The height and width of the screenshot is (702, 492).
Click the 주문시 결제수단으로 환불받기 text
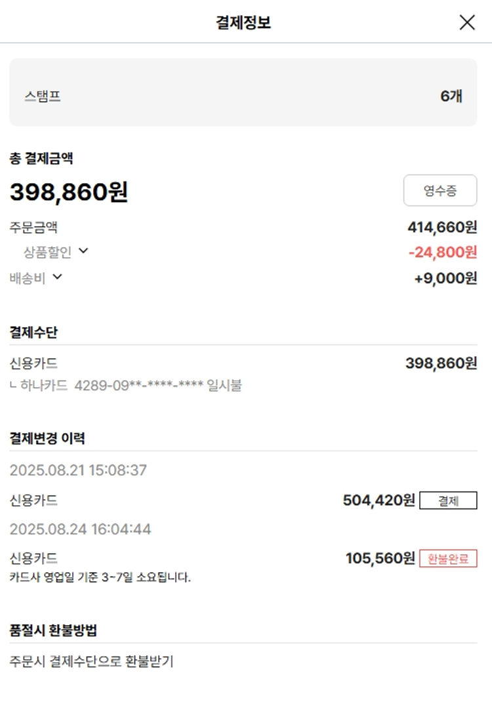click(91, 661)
